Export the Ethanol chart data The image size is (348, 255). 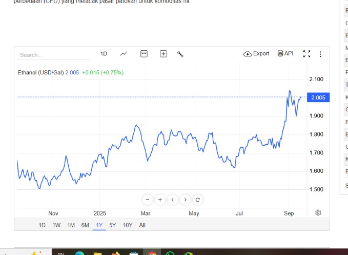click(256, 54)
